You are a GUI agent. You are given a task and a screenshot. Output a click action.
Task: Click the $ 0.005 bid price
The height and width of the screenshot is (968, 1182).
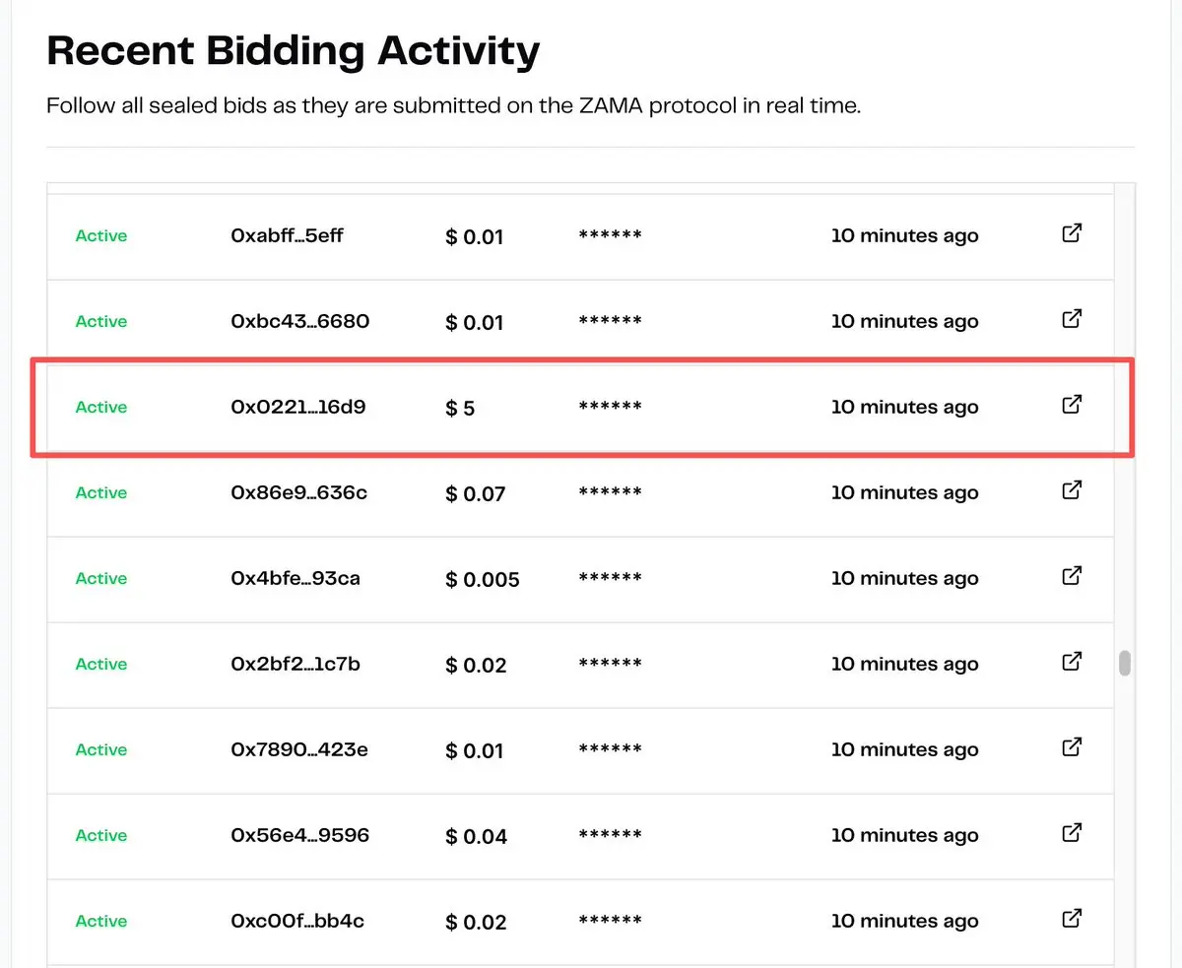point(483,579)
